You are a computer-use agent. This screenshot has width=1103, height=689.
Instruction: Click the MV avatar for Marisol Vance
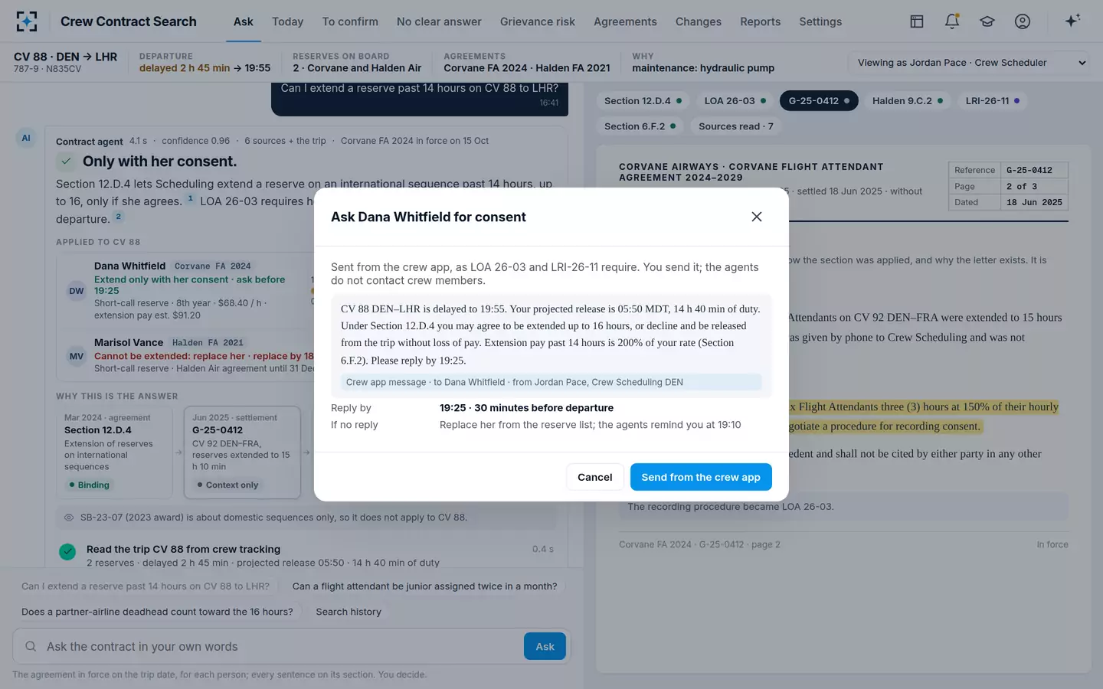pyautogui.click(x=77, y=356)
